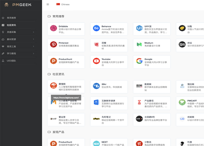Open the Pinterest icon
Image resolution: width=204 pixels, height=146 pixels.
point(53,44)
